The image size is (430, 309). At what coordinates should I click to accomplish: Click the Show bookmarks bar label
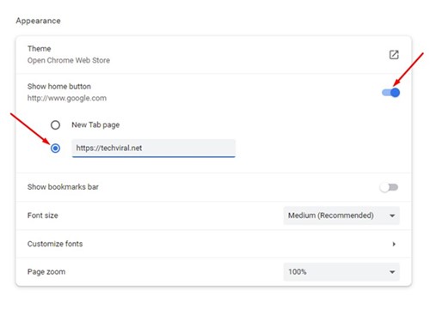pos(63,187)
